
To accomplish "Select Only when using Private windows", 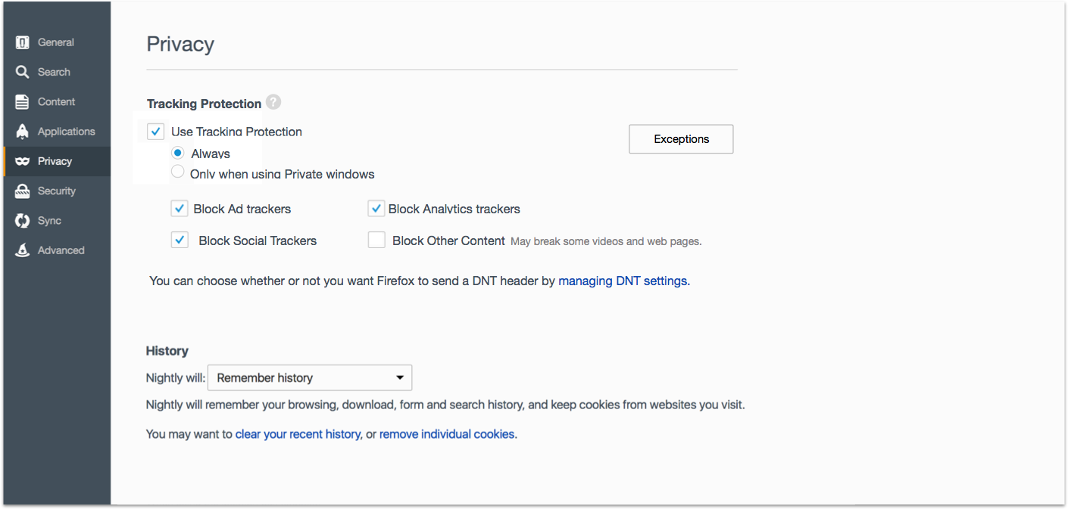I will [x=178, y=172].
